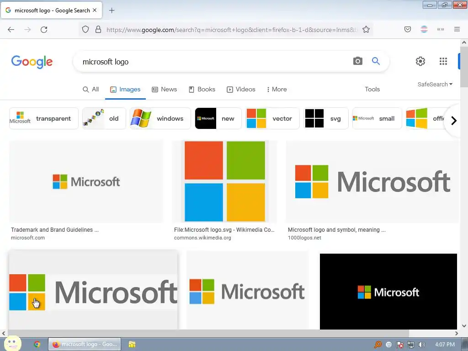Image resolution: width=468 pixels, height=351 pixels.
Task: Click the volume speaker tray icon
Action: point(421,345)
